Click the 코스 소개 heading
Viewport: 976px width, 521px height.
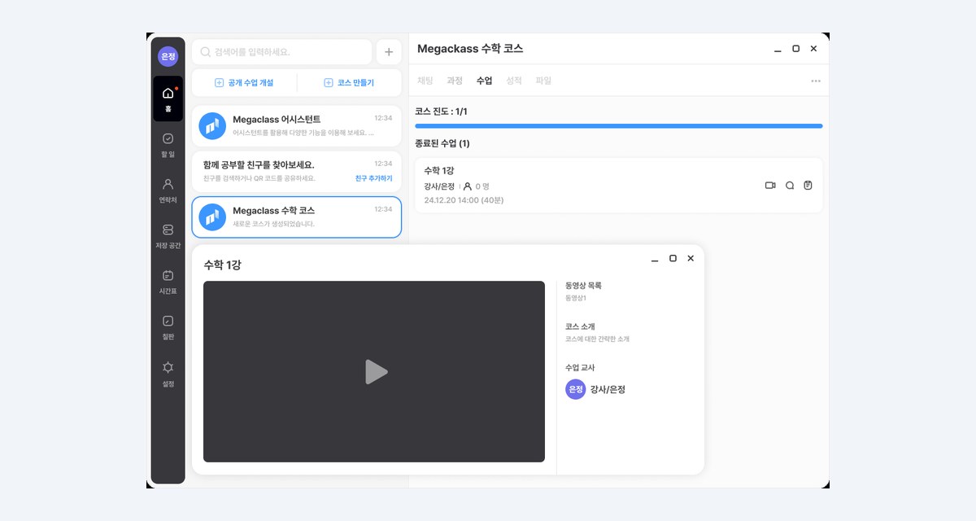580,326
